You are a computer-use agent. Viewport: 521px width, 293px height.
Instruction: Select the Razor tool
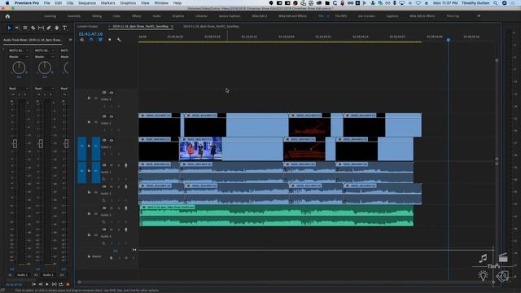pyautogui.click(x=33, y=28)
